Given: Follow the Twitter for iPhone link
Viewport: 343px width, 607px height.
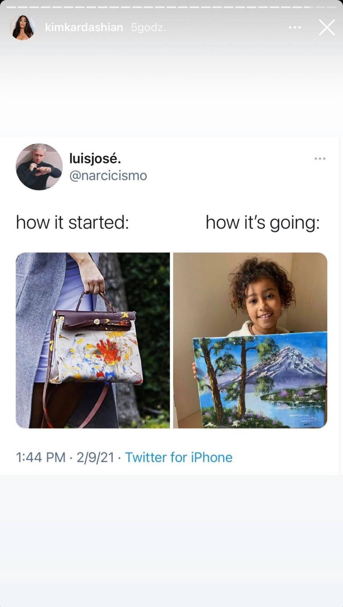Looking at the screenshot, I should [179, 457].
